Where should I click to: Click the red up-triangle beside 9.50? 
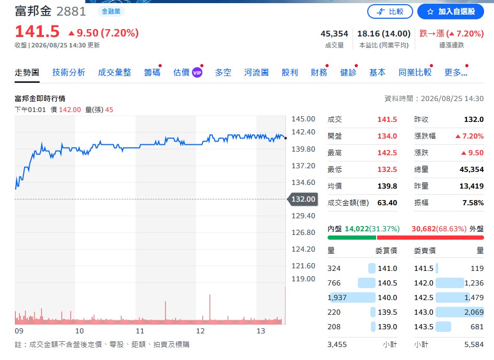coord(71,33)
